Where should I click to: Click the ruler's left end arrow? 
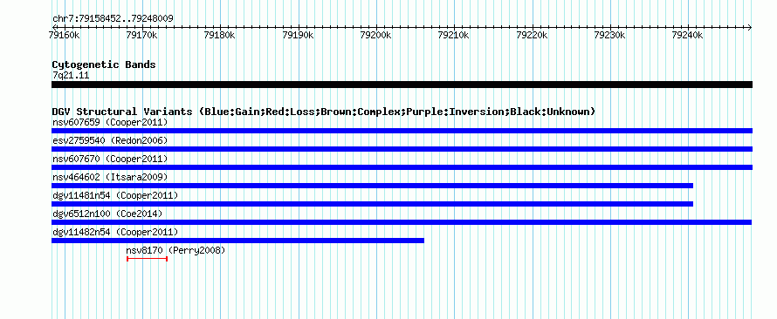54,27
